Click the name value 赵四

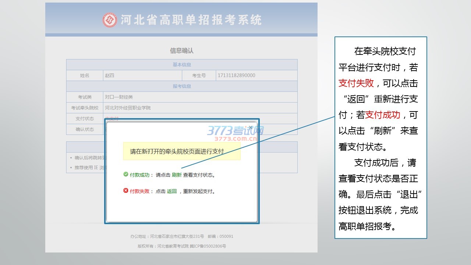110,75
